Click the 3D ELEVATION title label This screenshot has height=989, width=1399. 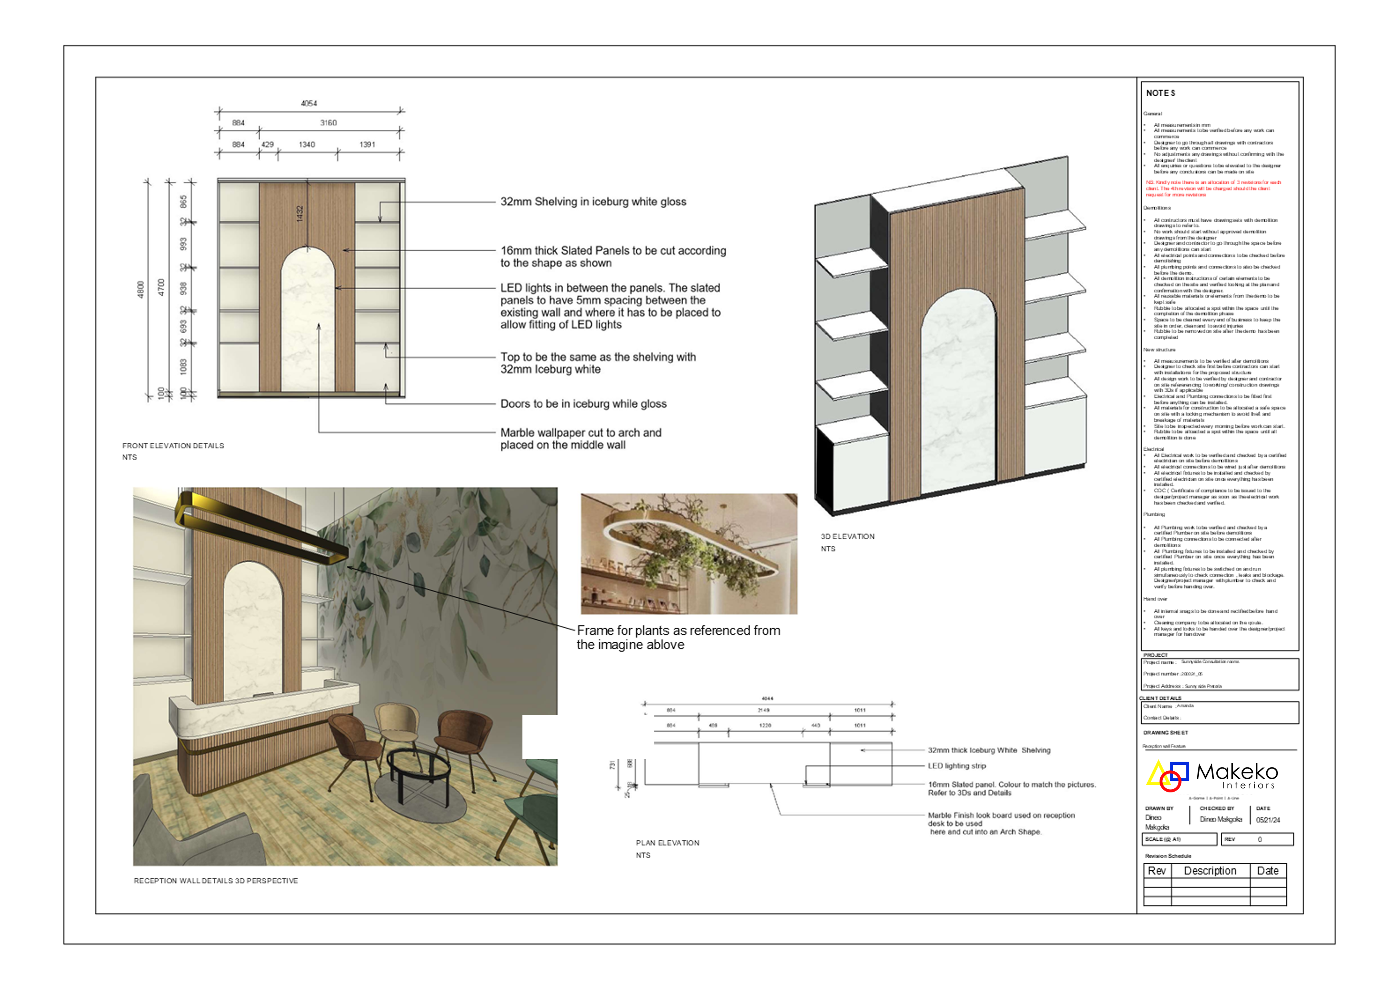(847, 537)
